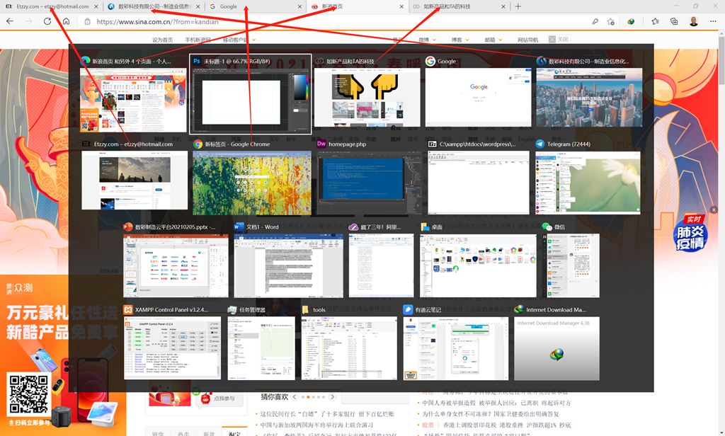Click the Internet Download Manager window icon in the switcher
Screen dimensions: 725x436
coord(519,309)
